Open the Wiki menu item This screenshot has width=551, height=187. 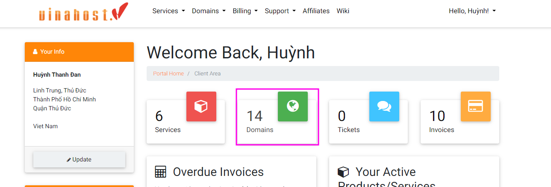pyautogui.click(x=343, y=11)
